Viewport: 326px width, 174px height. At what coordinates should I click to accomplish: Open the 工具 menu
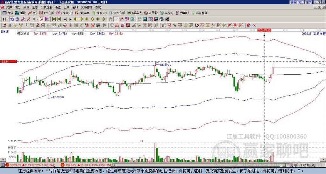pyautogui.click(x=66, y=7)
